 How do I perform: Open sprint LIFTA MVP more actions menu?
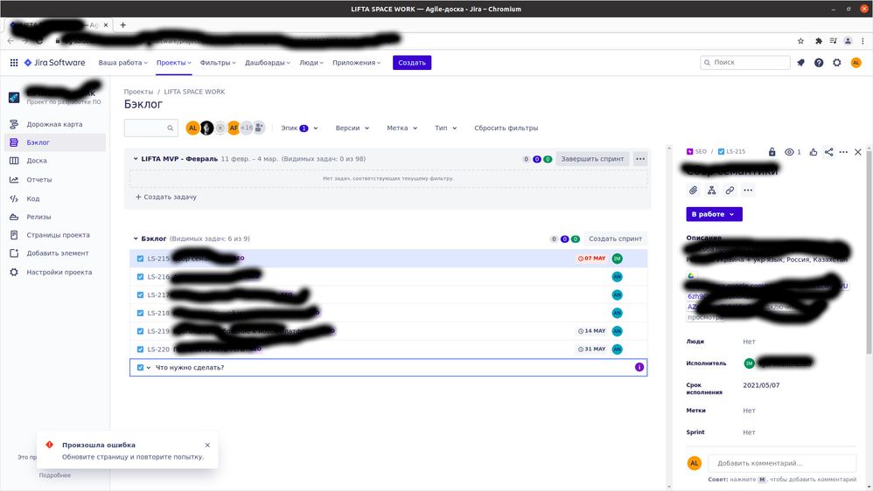[x=640, y=159]
